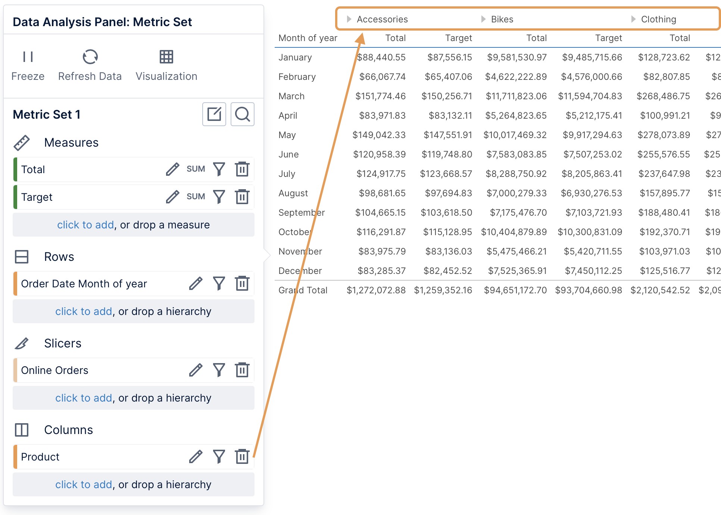Image resolution: width=721 pixels, height=515 pixels.
Task: Click the Refresh Data icon
Action: 90,57
